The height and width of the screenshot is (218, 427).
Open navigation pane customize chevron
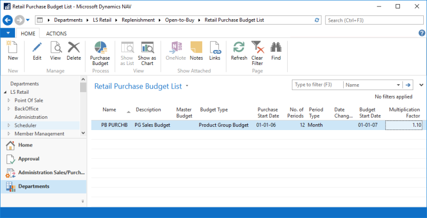tap(83, 201)
